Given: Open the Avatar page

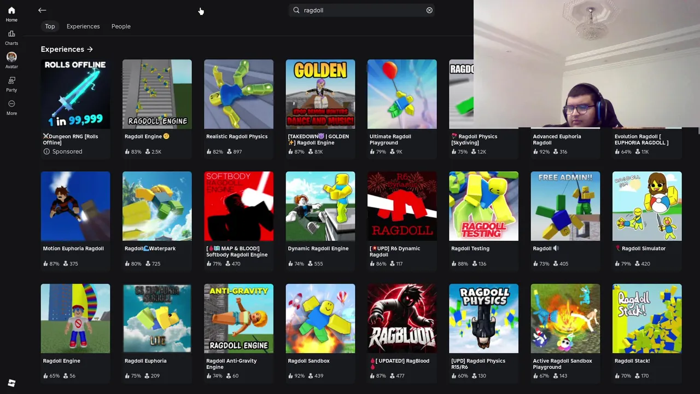Looking at the screenshot, I should pyautogui.click(x=11, y=61).
